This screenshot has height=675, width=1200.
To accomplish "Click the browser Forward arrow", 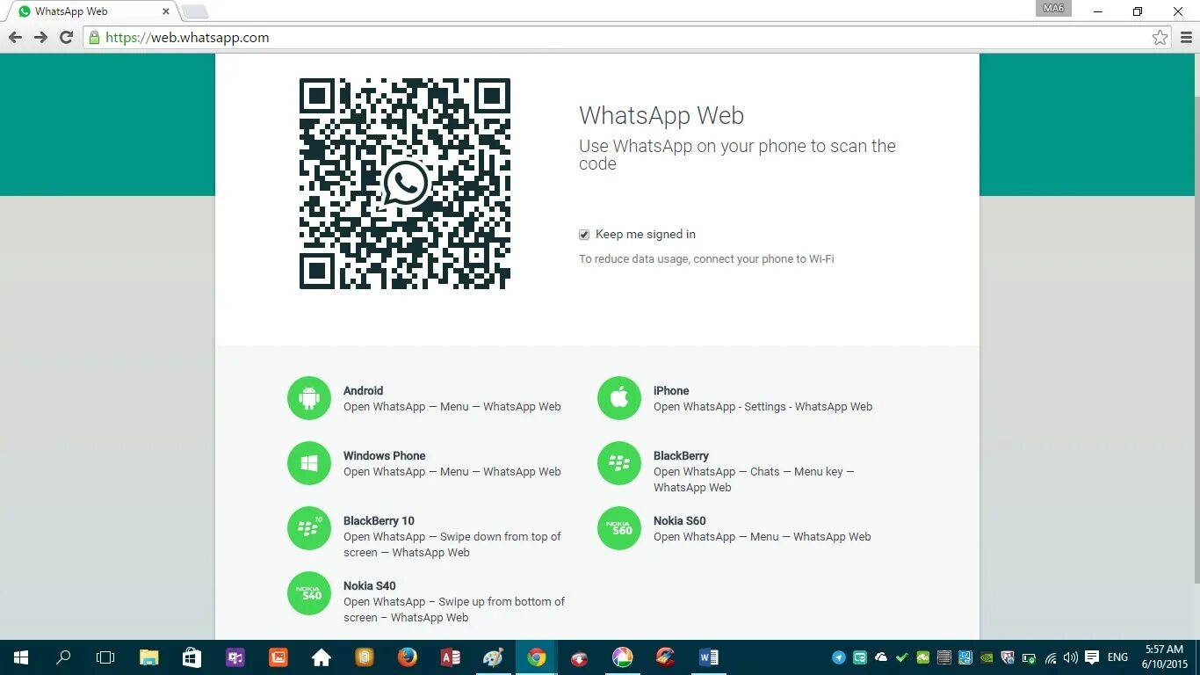I will [x=40, y=38].
